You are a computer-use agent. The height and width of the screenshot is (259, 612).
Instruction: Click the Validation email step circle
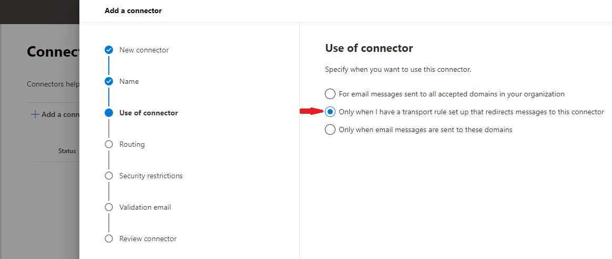[109, 207]
